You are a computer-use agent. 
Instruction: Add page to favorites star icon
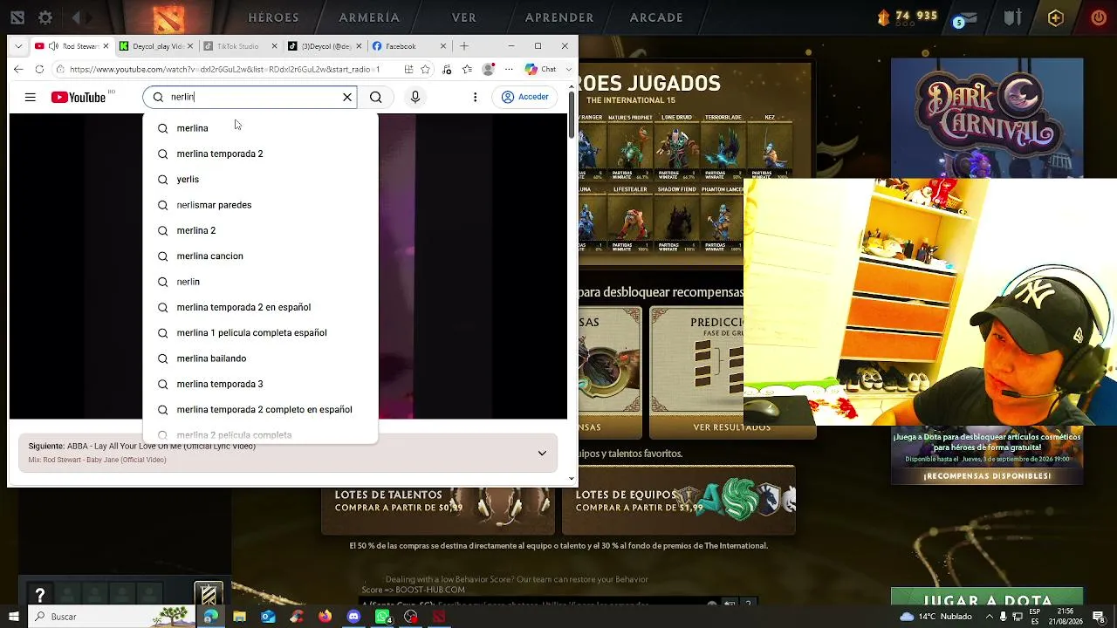pyautogui.click(x=425, y=69)
